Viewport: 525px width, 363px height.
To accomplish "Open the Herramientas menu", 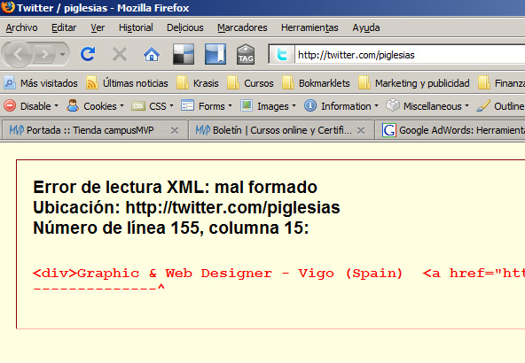I will click(x=310, y=27).
